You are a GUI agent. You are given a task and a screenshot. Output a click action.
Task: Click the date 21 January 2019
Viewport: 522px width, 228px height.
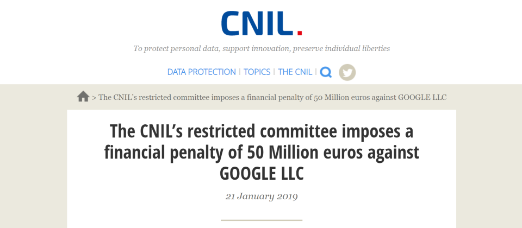pyautogui.click(x=262, y=197)
